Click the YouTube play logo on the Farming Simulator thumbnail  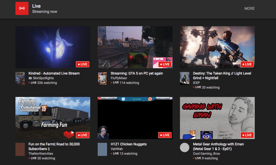[x=69, y=135]
